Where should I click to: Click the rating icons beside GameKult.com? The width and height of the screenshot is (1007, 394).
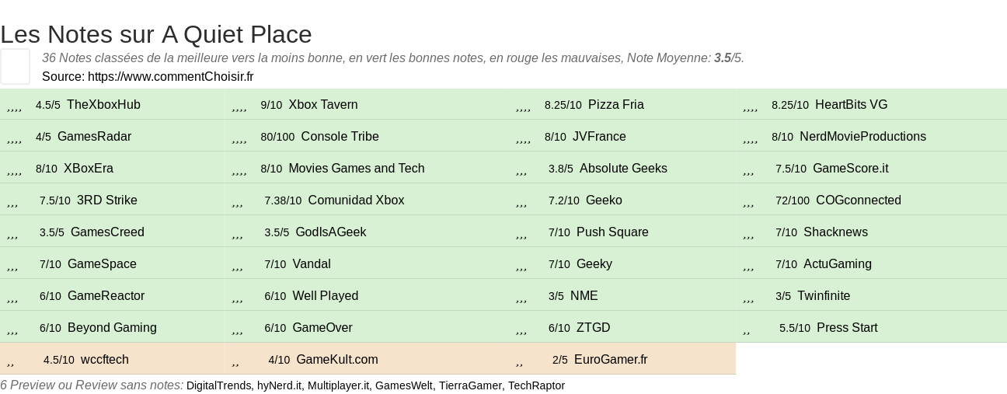235,361
